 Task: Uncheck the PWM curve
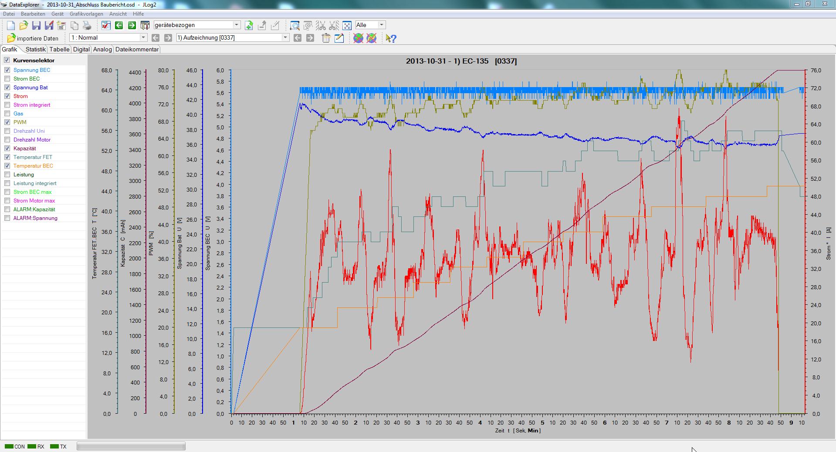[7, 122]
